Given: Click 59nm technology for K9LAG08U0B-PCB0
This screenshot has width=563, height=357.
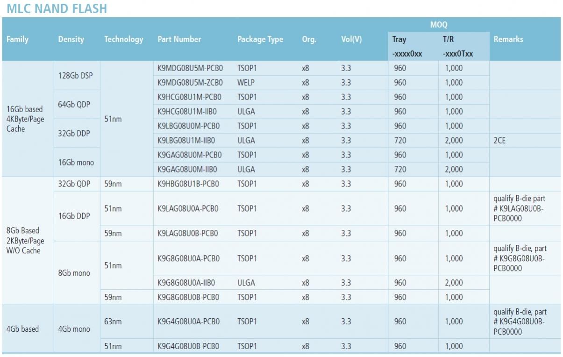Looking at the screenshot, I should pos(113,233).
